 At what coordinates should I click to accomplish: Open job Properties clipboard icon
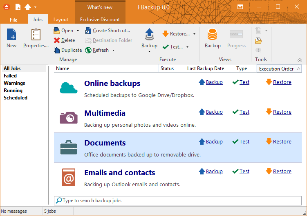[36, 35]
